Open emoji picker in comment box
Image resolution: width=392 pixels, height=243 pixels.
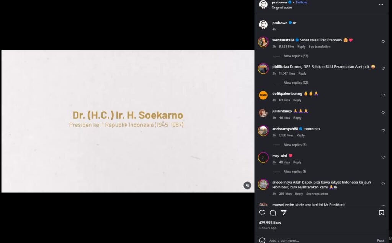(x=262, y=240)
